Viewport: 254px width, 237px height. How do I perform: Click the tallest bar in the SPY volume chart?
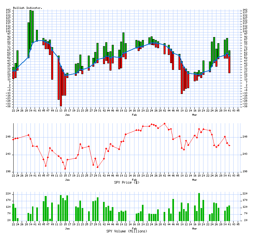point(199,207)
